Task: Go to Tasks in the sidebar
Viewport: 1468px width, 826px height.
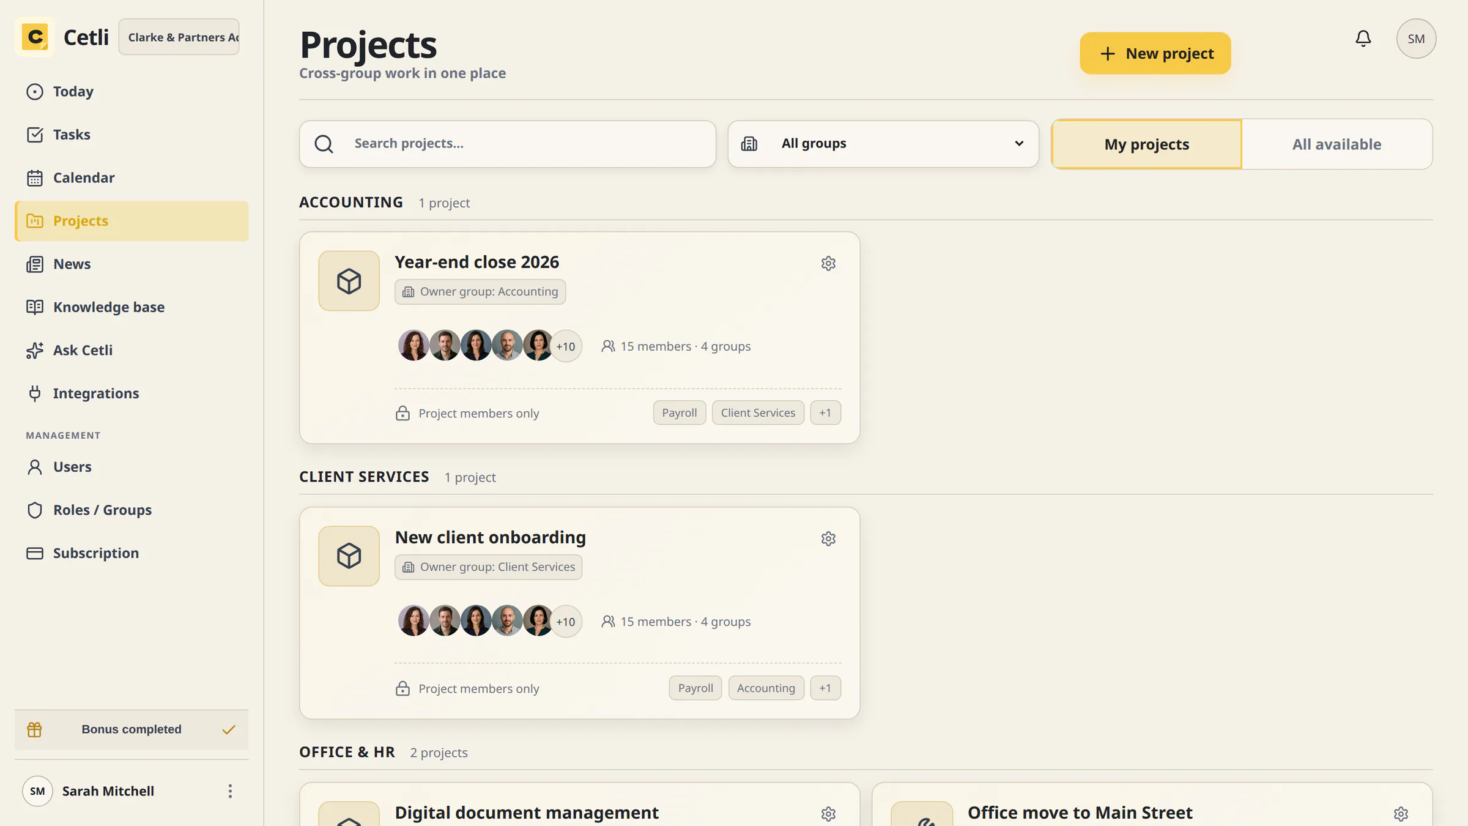Action: pyautogui.click(x=132, y=135)
